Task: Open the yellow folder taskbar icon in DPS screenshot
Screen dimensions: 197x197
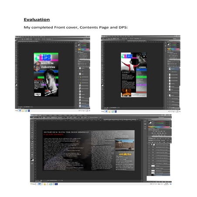Action: [x=45, y=184]
